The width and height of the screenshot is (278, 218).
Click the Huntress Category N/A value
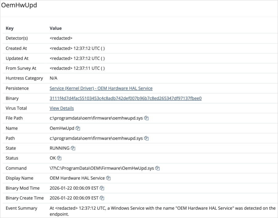point(53,78)
